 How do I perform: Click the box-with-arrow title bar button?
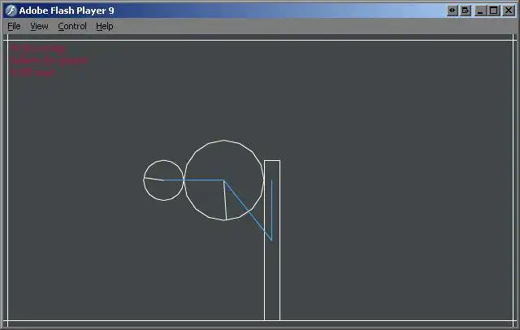(466, 11)
